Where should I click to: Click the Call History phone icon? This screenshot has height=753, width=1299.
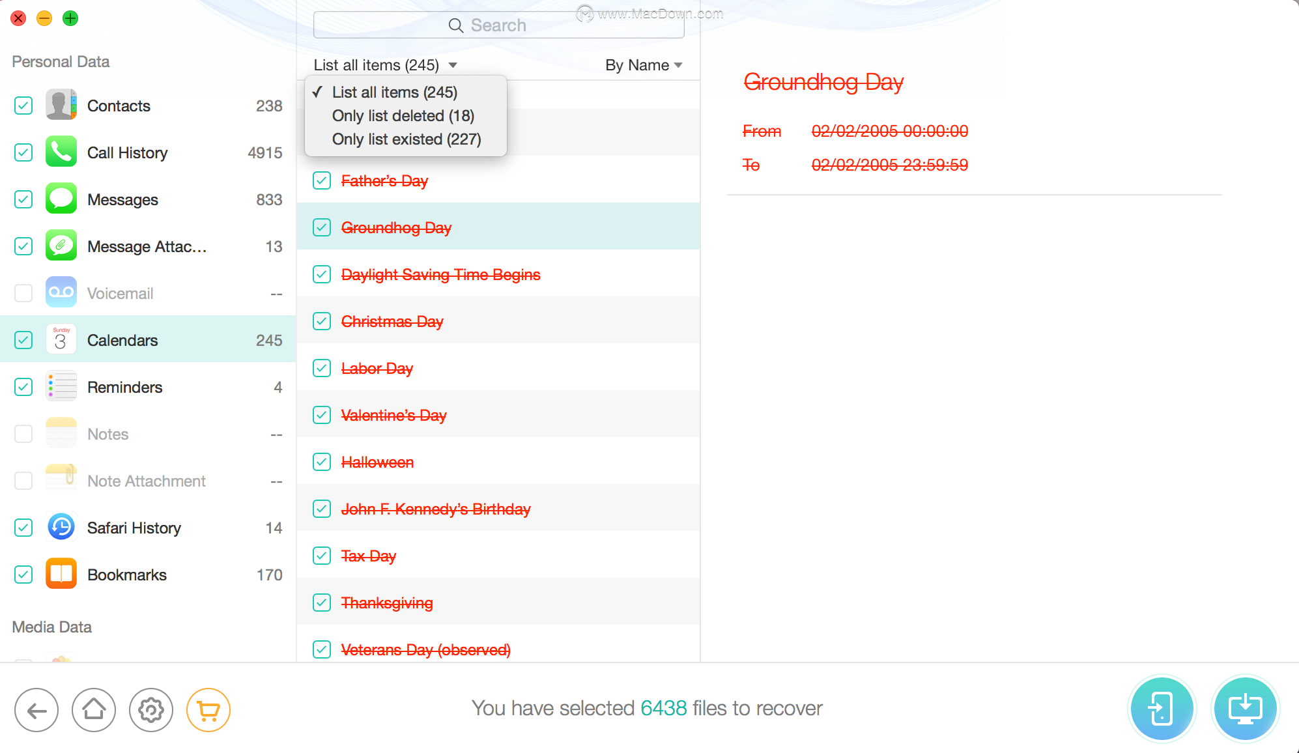(x=61, y=152)
